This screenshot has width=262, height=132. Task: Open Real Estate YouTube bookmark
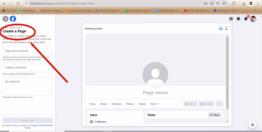(197, 10)
